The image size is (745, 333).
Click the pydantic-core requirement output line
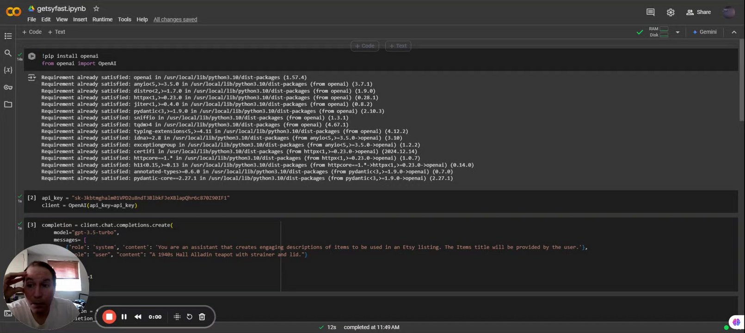coord(247,178)
